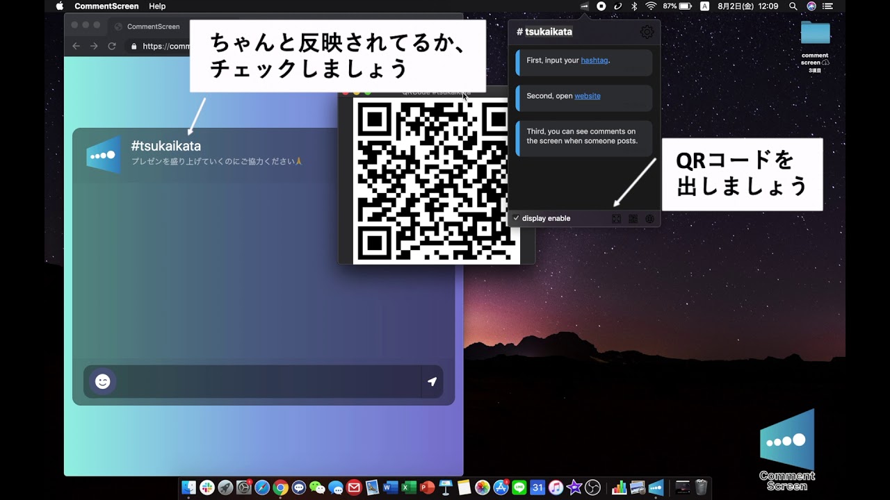Open the Help menu
The image size is (890, 500).
tap(157, 6)
